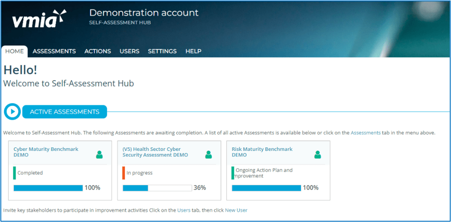
Task: Follow the Assessments link in welcome text
Action: [365, 133]
